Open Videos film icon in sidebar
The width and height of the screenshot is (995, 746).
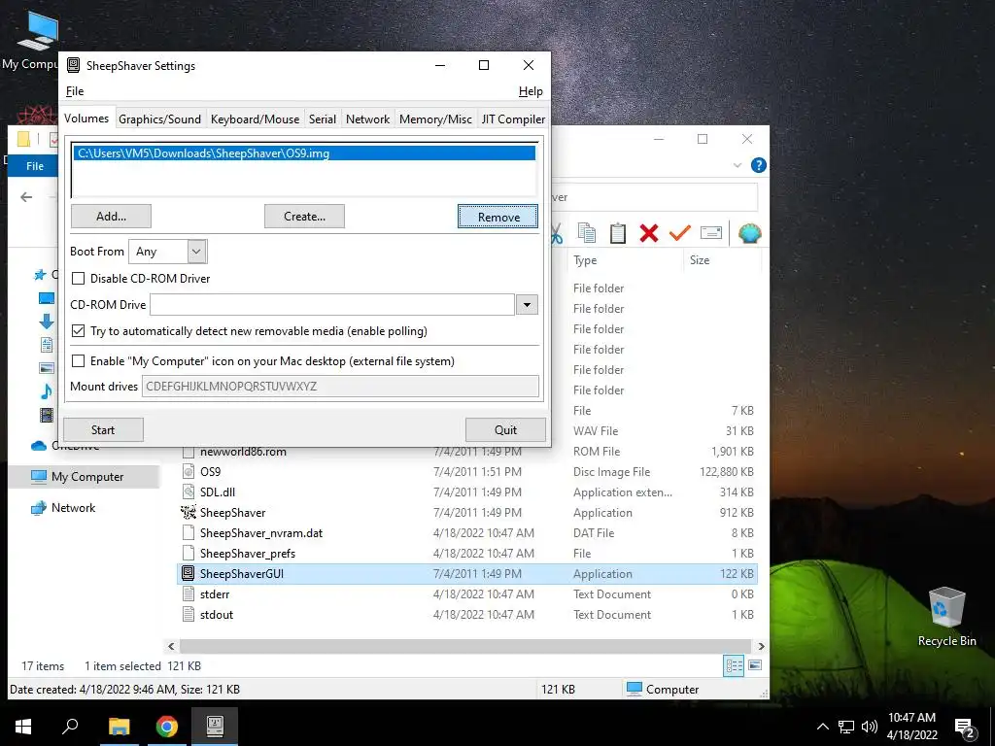(x=47, y=415)
